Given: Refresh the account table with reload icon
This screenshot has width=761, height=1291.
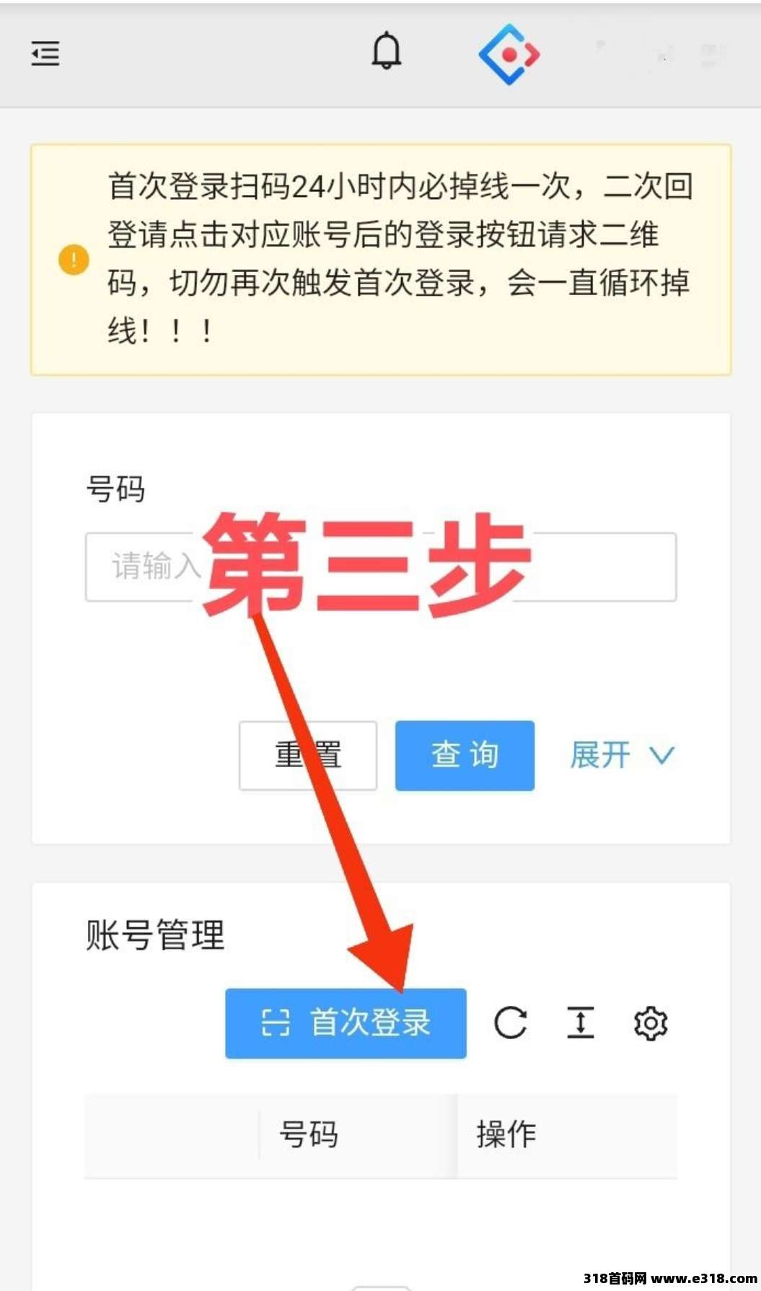Looking at the screenshot, I should [x=511, y=1023].
